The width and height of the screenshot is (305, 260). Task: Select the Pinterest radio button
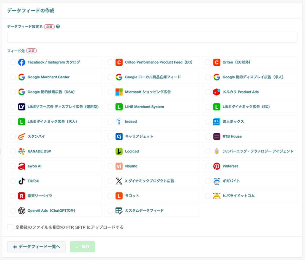click(208, 166)
